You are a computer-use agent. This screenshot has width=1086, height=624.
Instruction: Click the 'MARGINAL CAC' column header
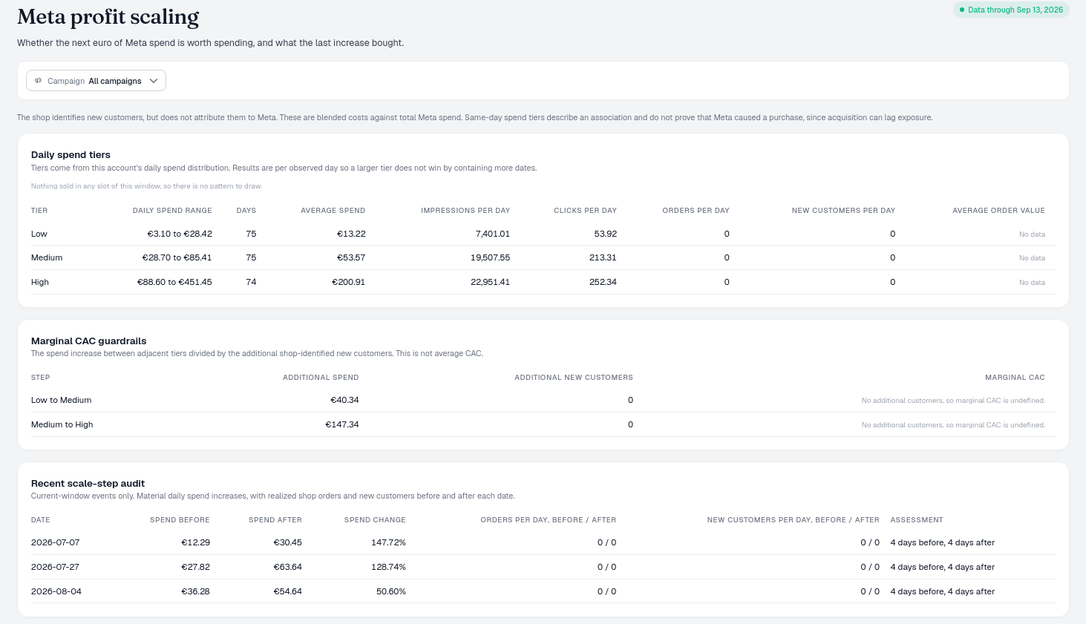coord(1015,378)
